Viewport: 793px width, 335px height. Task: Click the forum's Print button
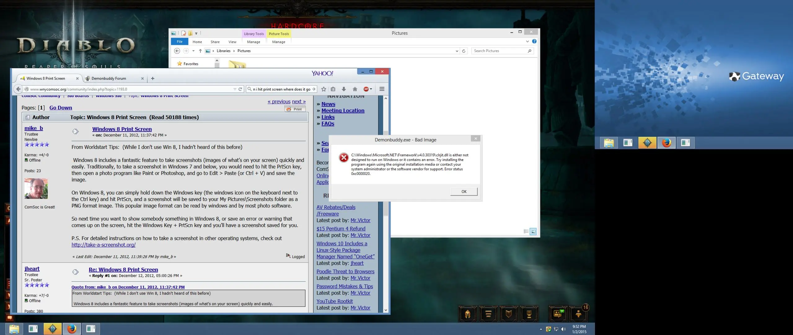pyautogui.click(x=295, y=109)
